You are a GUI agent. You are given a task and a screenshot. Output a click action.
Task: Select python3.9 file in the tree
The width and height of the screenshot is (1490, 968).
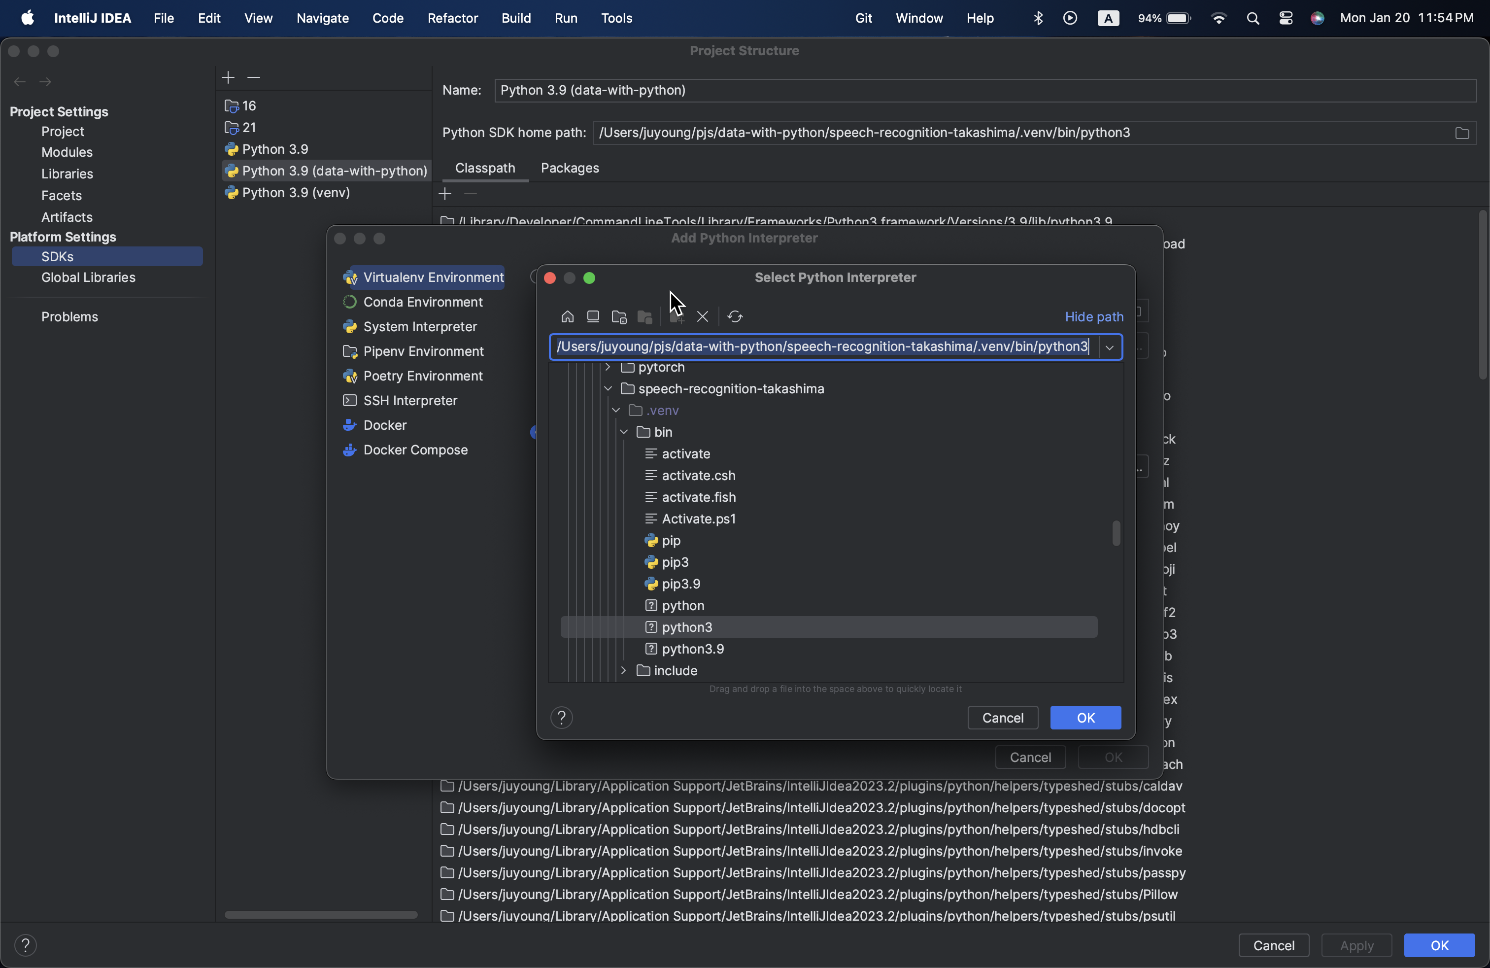(x=692, y=649)
